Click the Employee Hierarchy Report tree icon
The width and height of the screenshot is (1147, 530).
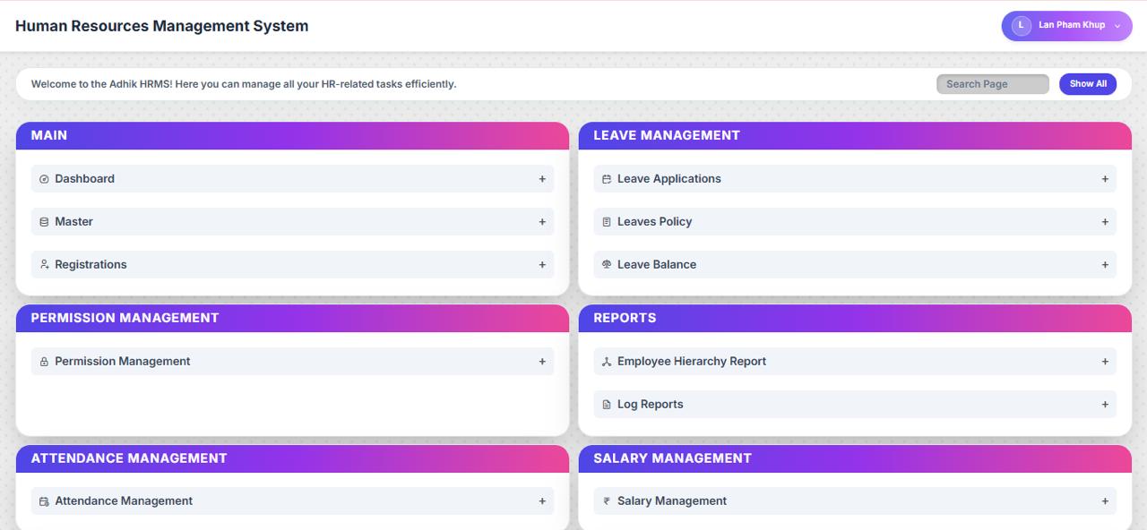(607, 362)
